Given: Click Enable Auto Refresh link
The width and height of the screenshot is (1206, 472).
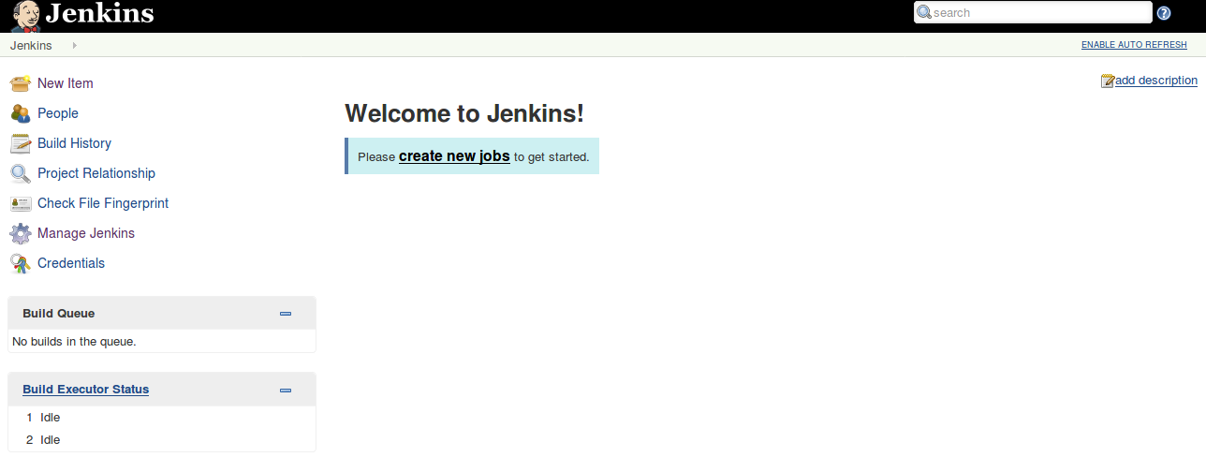Looking at the screenshot, I should point(1134,45).
